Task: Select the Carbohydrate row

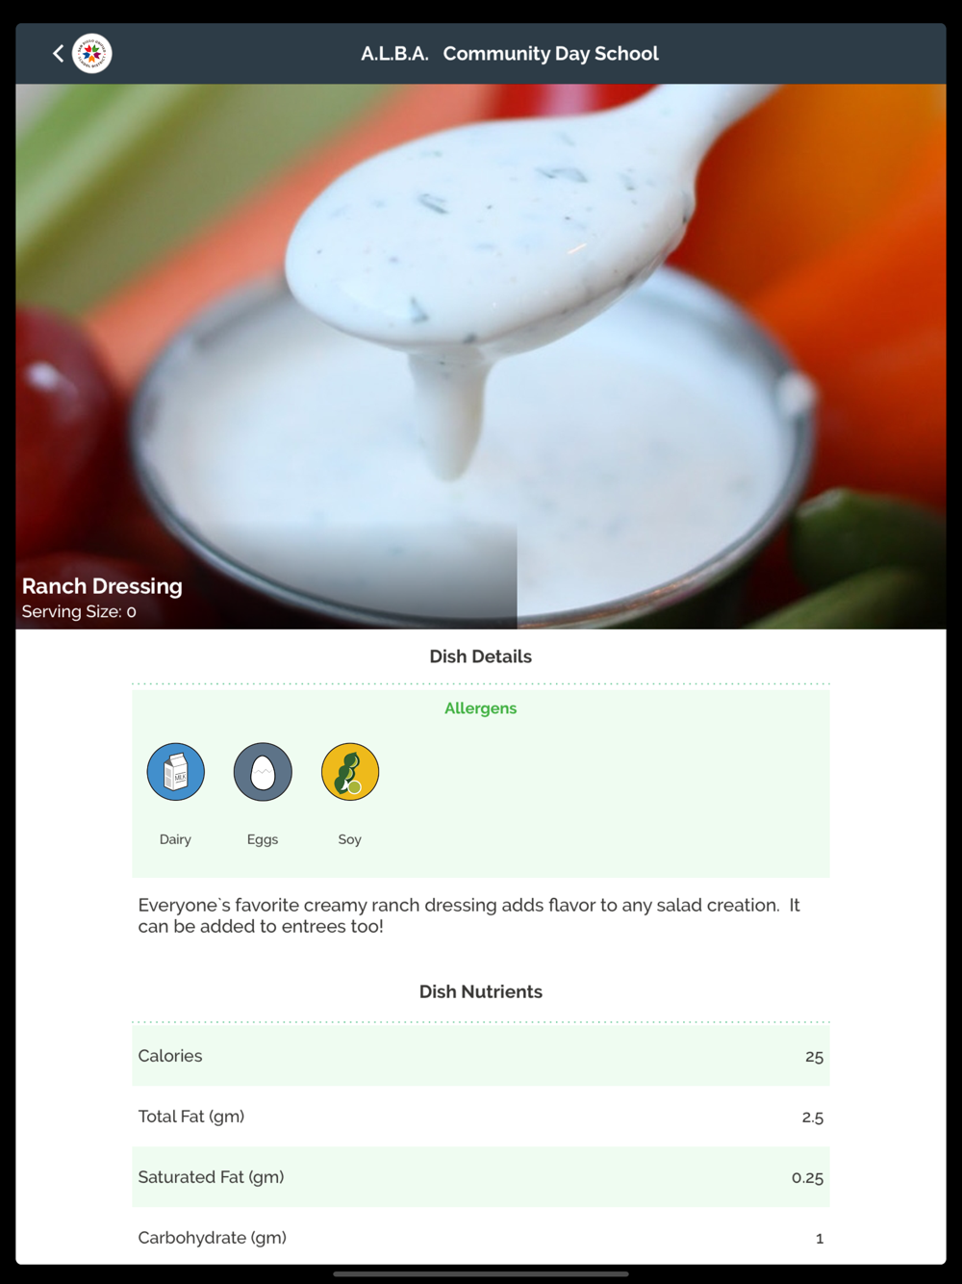Action: click(481, 1237)
